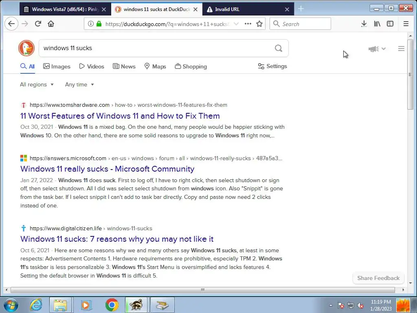417x313 pixels.
Task: Click the Share Feedback button
Action: pos(378,278)
